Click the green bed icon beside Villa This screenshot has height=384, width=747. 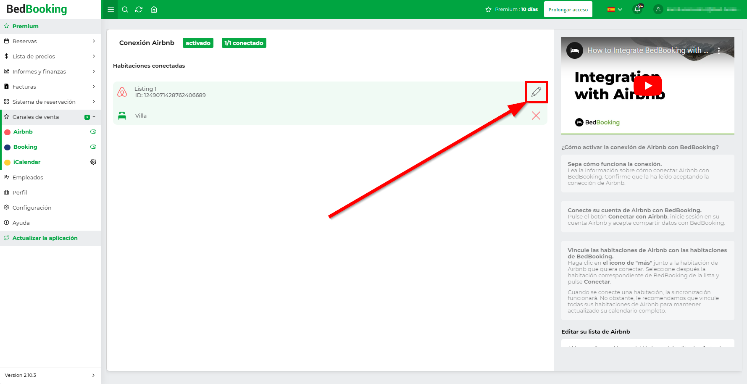coord(122,116)
